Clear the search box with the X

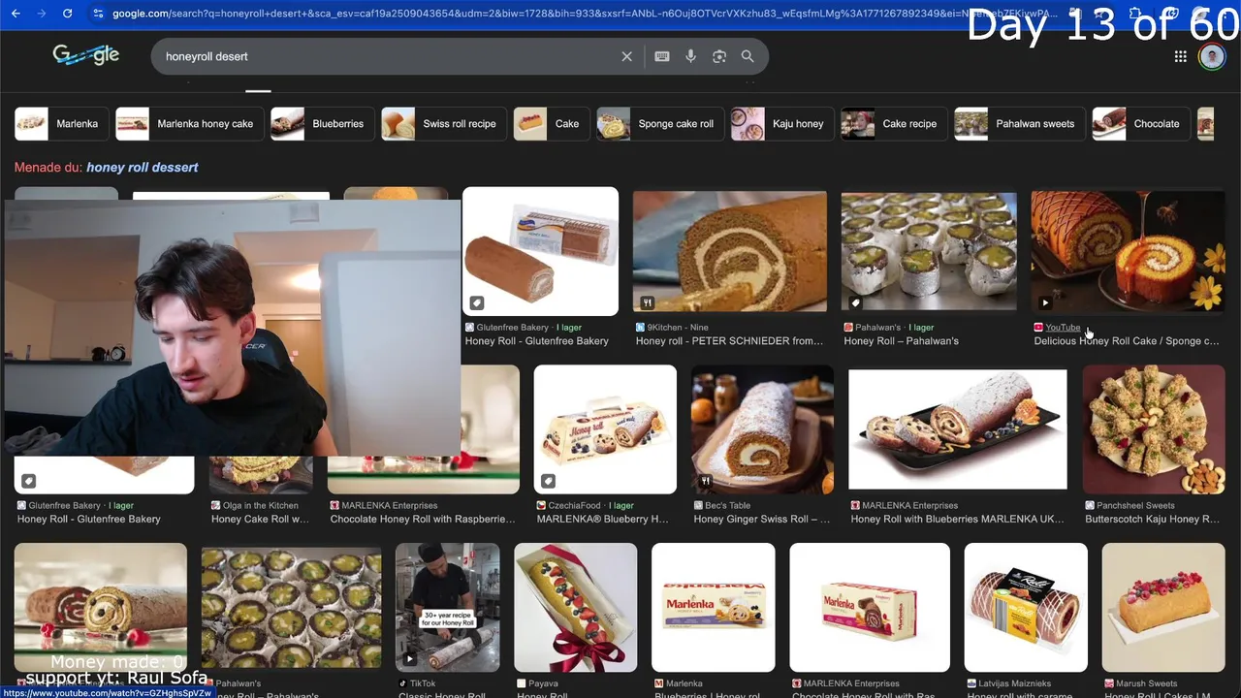(626, 56)
